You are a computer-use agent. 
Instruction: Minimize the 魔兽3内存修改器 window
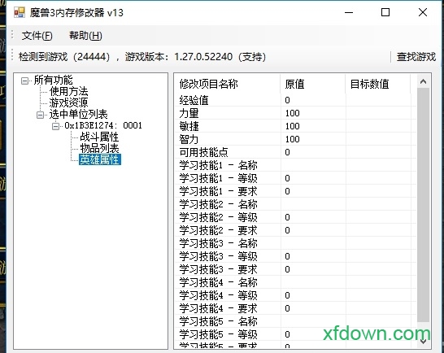coord(349,12)
